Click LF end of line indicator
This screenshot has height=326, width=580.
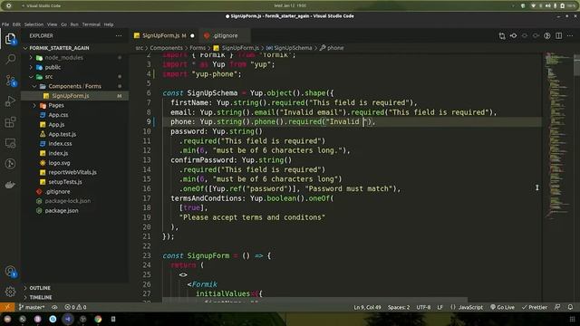coord(440,307)
